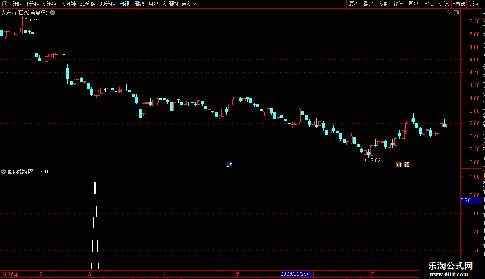The height and width of the screenshot is (279, 485).
Task: Expand the 股朋指标网 indicator dropdown
Action: 3,172
